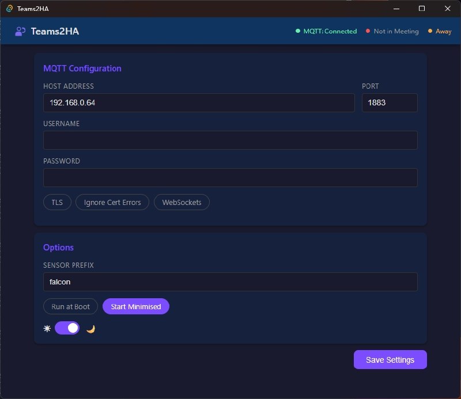
Task: Focus the Host Address field
Action: click(x=199, y=102)
